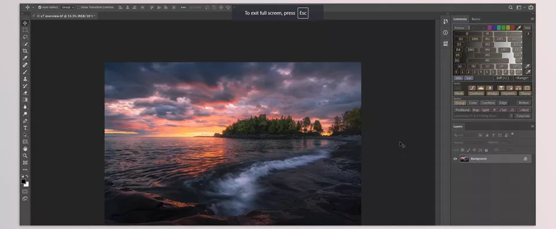Open the Move tool preset picker arrow
The image size is (556, 229).
34,7
